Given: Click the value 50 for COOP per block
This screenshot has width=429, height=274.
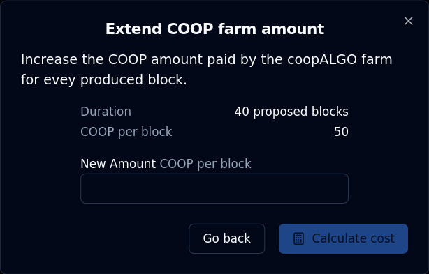Looking at the screenshot, I should 341,132.
